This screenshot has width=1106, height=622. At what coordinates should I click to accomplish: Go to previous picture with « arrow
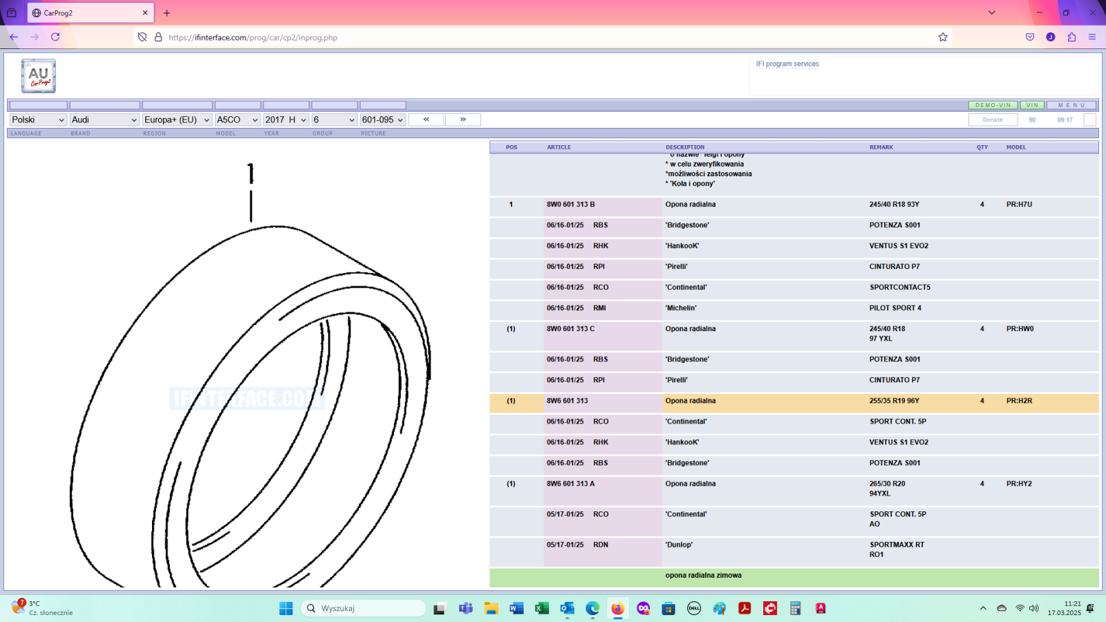click(427, 120)
